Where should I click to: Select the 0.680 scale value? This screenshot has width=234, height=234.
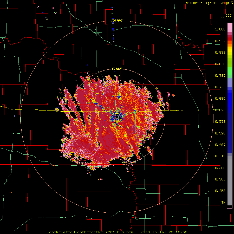[220, 99]
